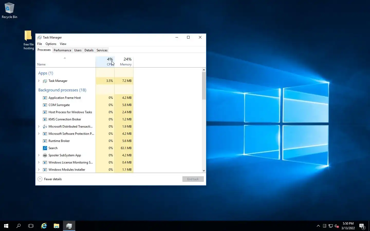Expand Microsoft Software Protection row
The height and width of the screenshot is (231, 370).
(39, 134)
